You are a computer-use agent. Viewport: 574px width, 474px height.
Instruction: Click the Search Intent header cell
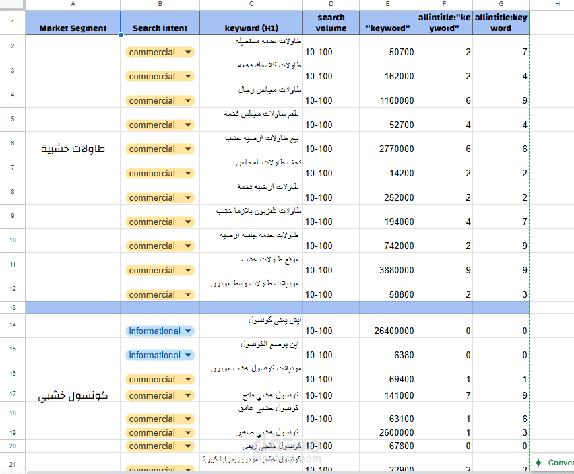[x=160, y=23]
